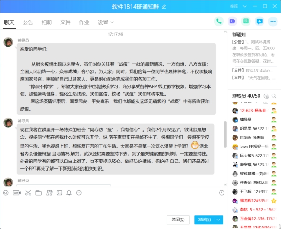This screenshot has width=281, height=229.
Task: Switch to the 文件 tab
Action: click(66, 22)
